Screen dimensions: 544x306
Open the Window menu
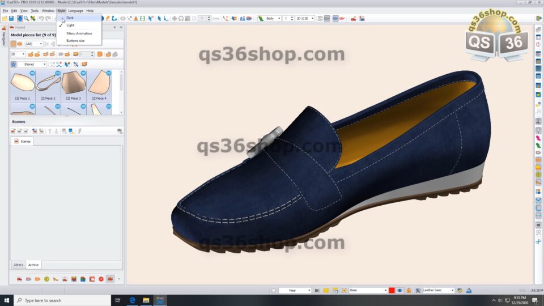coord(48,11)
